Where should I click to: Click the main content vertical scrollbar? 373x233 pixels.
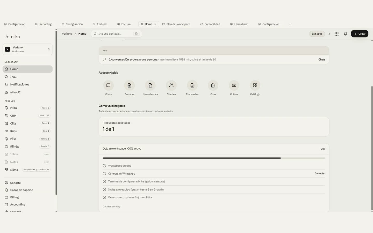[x=372, y=148]
